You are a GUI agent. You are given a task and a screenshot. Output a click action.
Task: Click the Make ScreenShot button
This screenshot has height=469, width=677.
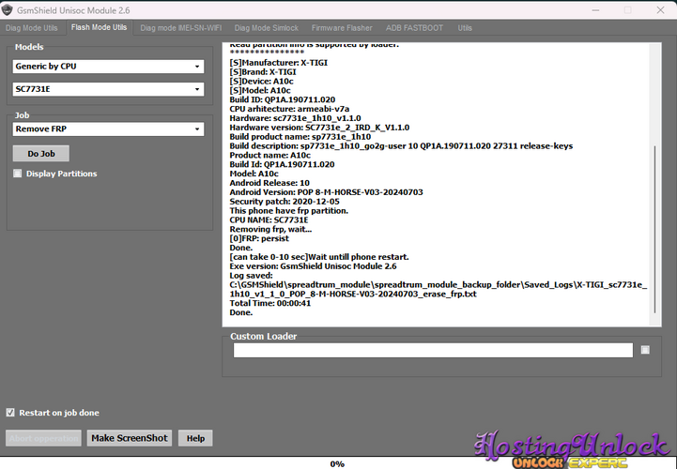point(130,438)
